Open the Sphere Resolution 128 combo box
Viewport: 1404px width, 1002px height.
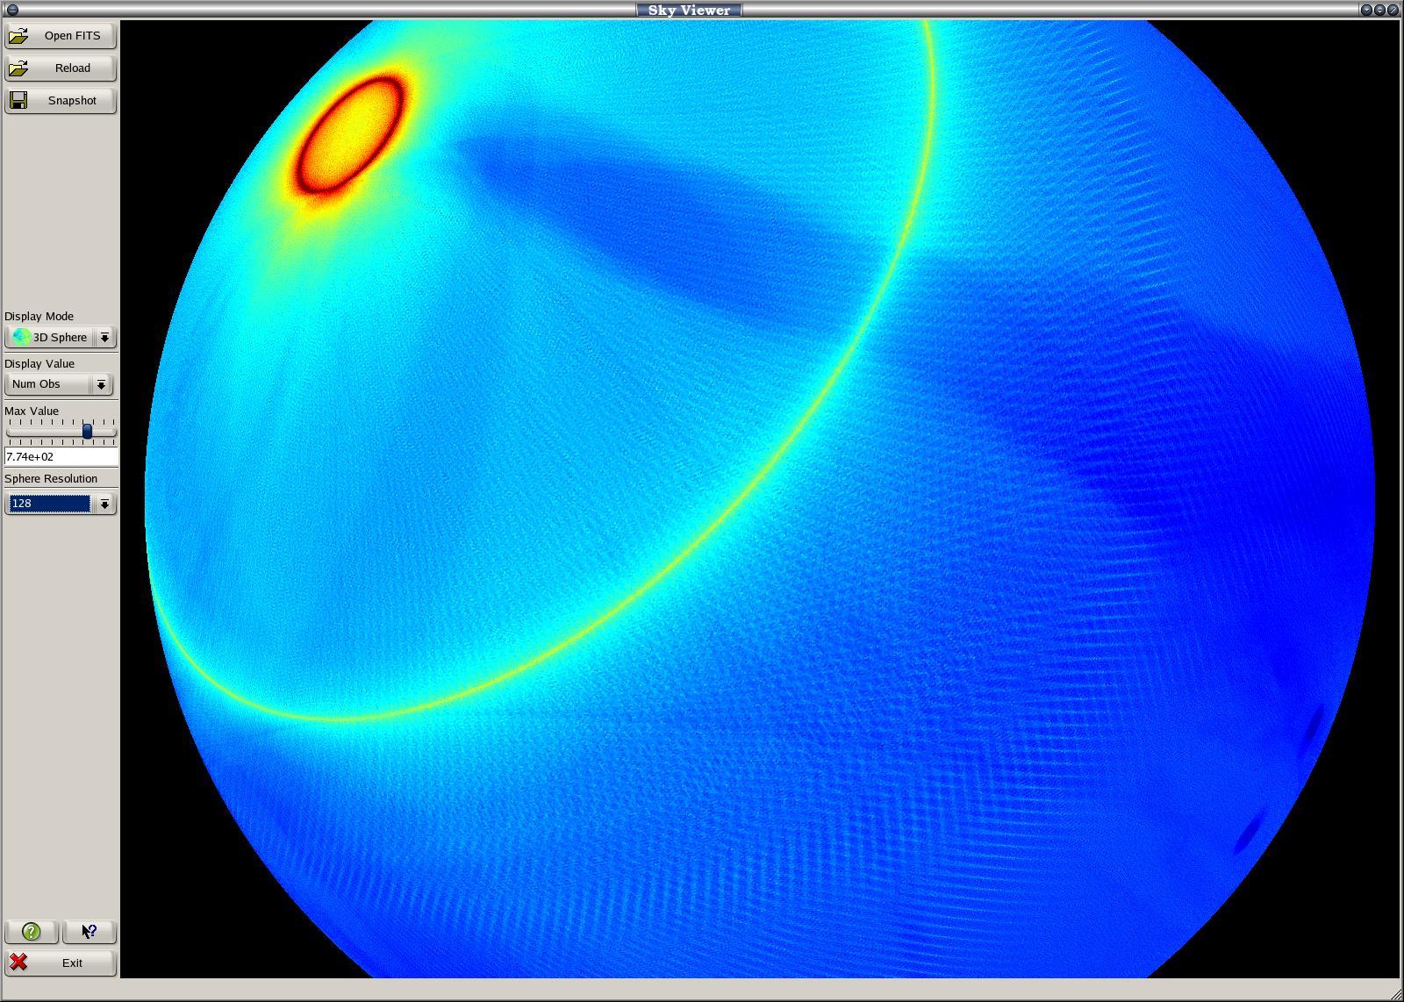[104, 505]
